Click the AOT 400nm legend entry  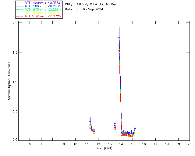39,3
